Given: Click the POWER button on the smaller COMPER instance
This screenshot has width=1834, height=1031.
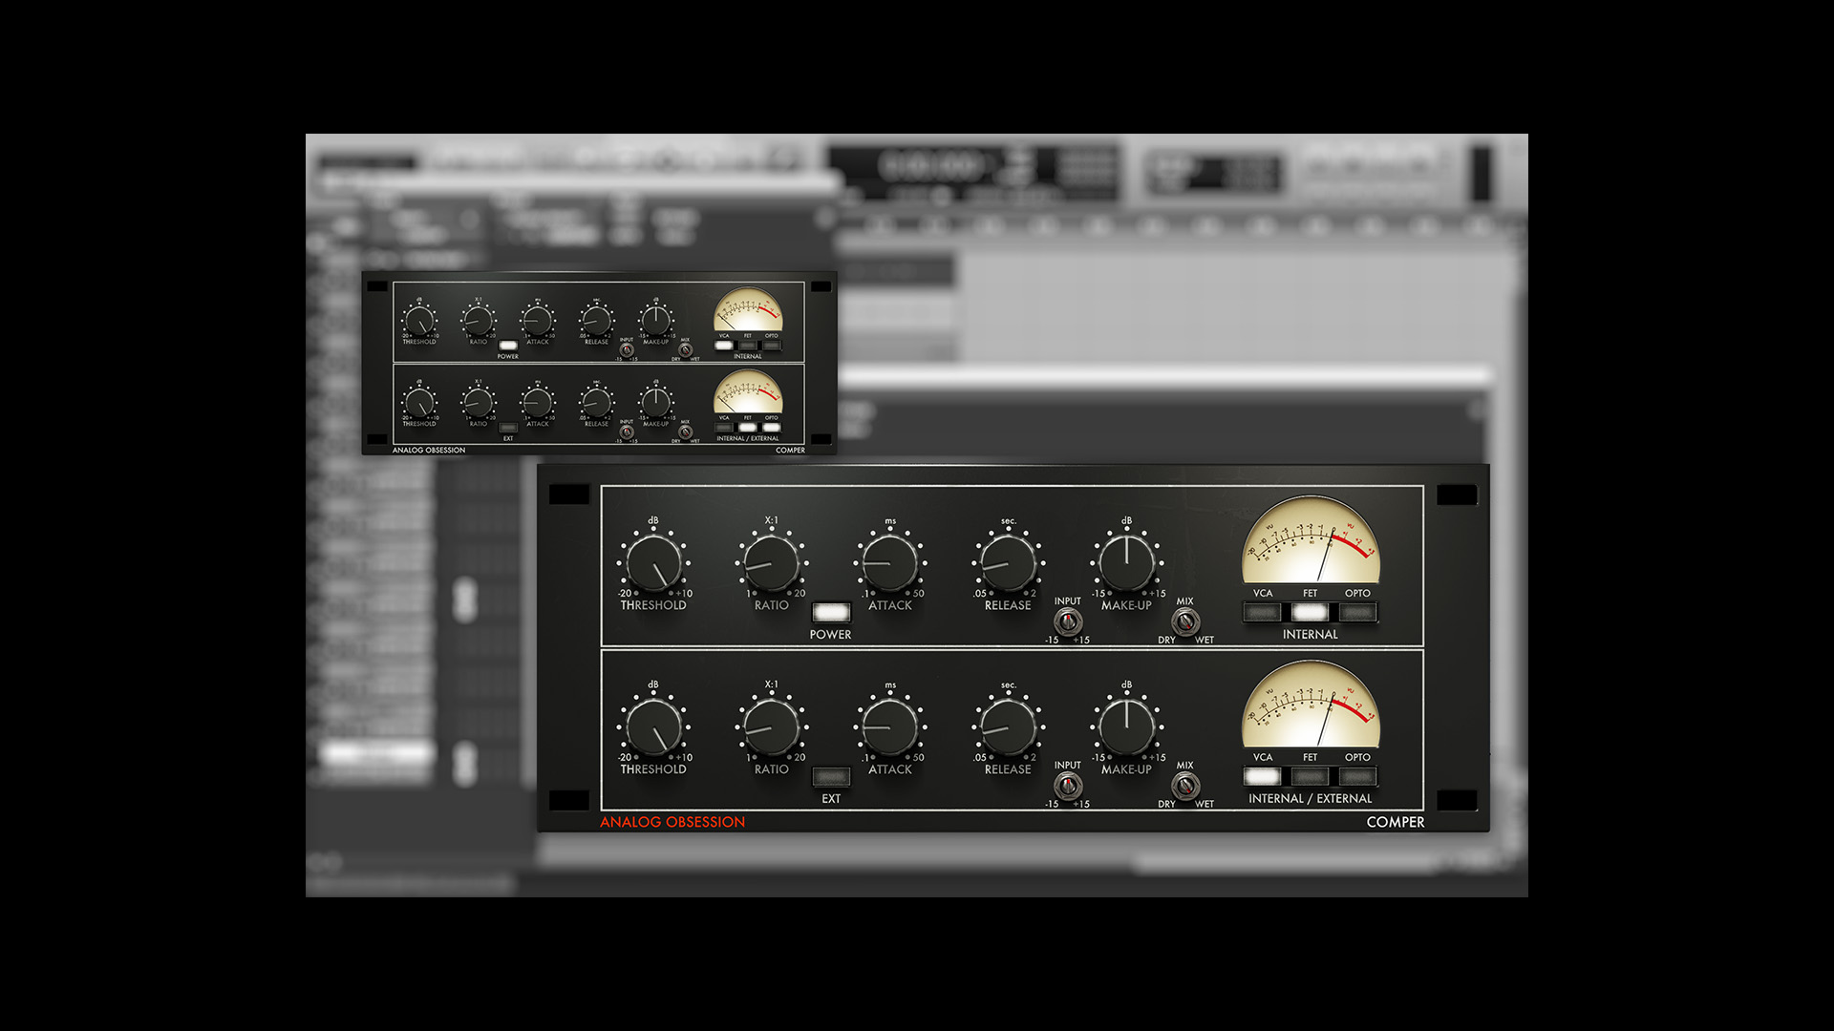Looking at the screenshot, I should (507, 346).
